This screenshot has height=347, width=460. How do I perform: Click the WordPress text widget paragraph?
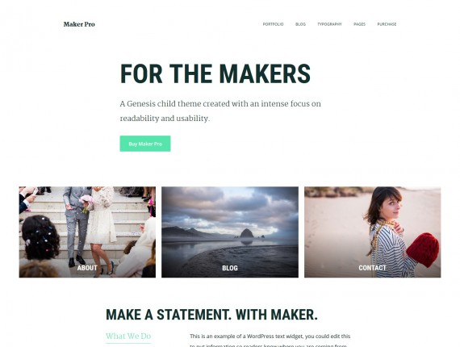[x=270, y=341]
